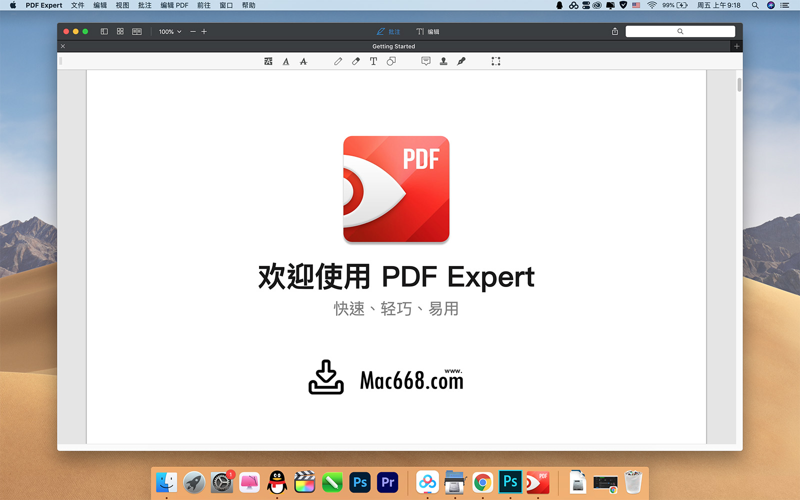
Task: Click the Creative Cloud menu bar icon
Action: tap(597, 5)
